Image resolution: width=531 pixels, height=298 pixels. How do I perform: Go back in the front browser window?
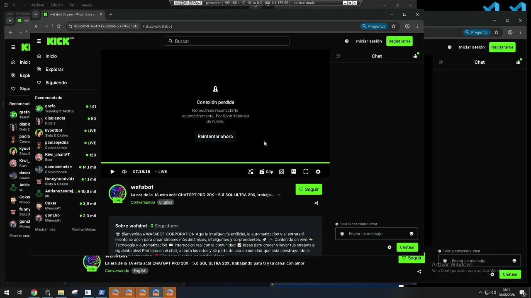tap(37, 26)
